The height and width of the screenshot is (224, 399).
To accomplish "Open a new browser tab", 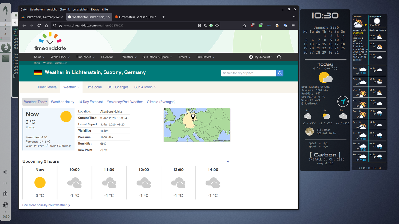I will point(163,17).
